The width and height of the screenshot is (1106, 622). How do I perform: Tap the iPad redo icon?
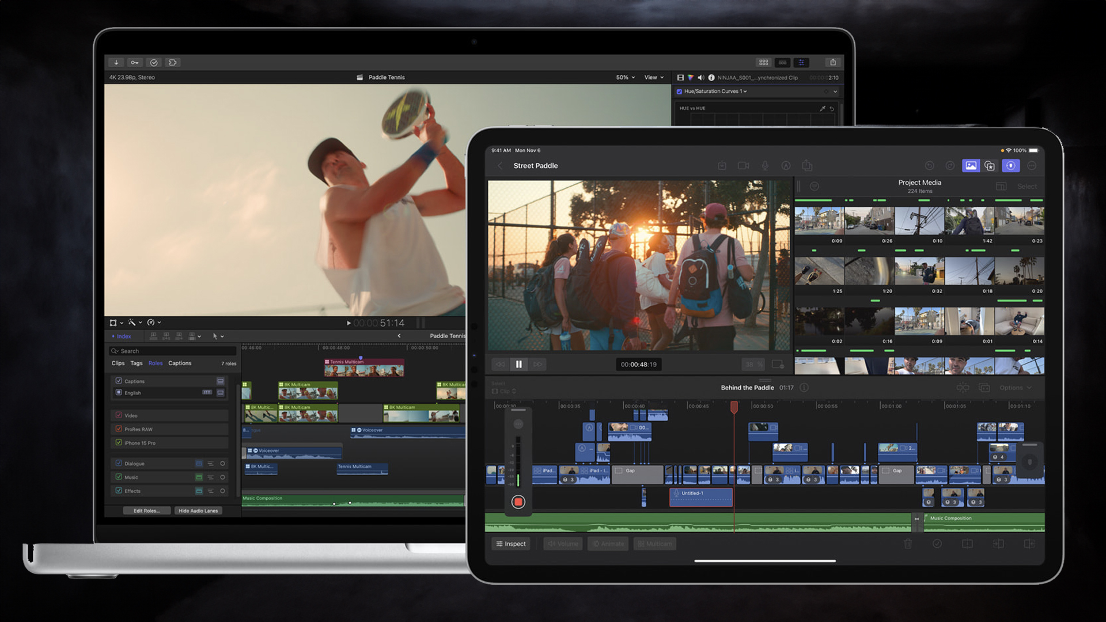(950, 165)
